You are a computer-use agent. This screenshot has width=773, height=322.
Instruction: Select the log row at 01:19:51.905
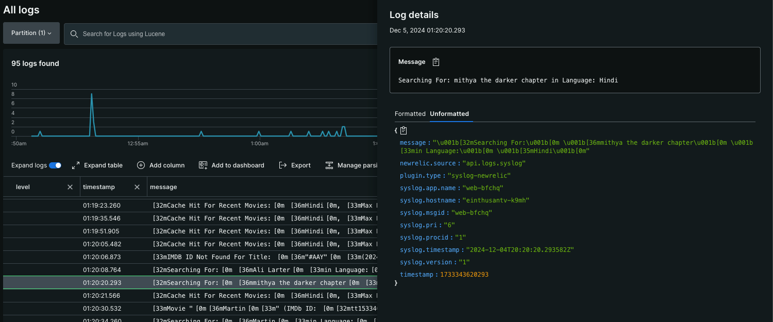click(x=190, y=231)
